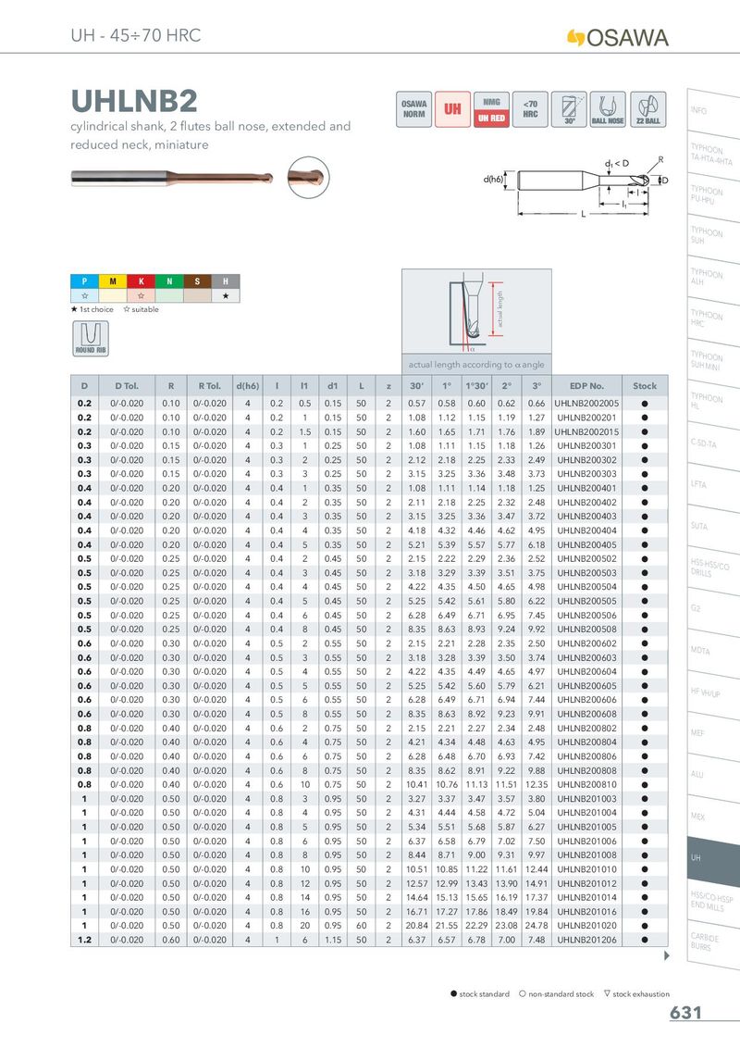Select the Z2 BALL flute icon
Image resolution: width=740 pixels, height=1048 pixels.
pos(647,109)
